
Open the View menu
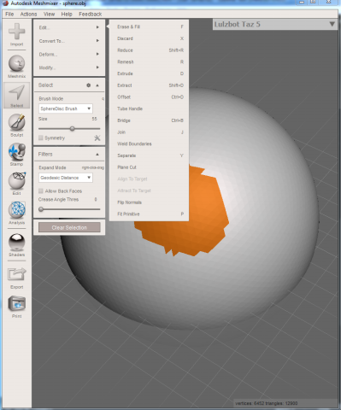[49, 14]
